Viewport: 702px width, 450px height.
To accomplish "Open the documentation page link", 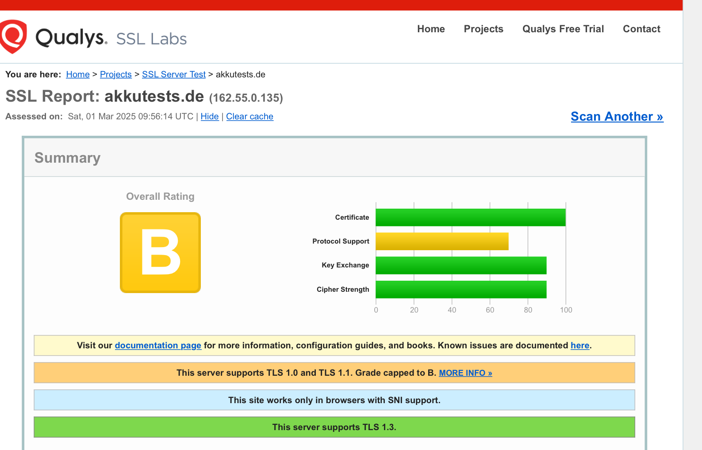I will click(158, 345).
